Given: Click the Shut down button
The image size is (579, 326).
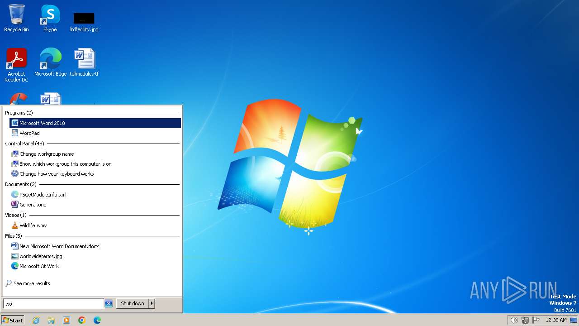Looking at the screenshot, I should click(133, 303).
